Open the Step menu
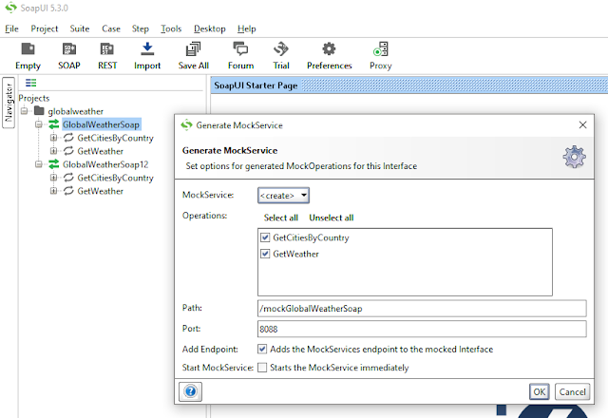Viewport: 608px width, 418px height. (140, 28)
